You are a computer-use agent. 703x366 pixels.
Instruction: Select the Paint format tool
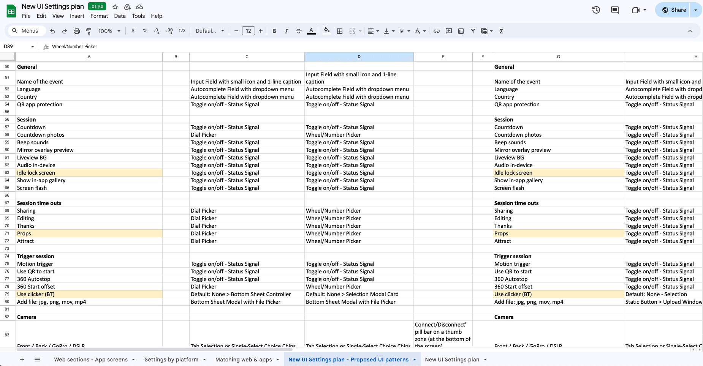pos(89,31)
